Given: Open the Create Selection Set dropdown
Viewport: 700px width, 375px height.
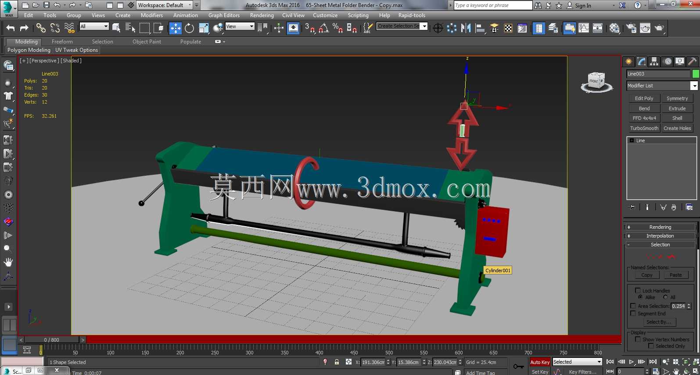Looking at the screenshot, I should click(x=402, y=26).
